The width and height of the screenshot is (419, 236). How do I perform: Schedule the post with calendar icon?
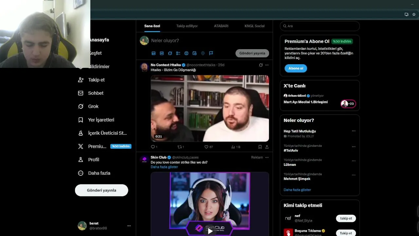pyautogui.click(x=194, y=53)
